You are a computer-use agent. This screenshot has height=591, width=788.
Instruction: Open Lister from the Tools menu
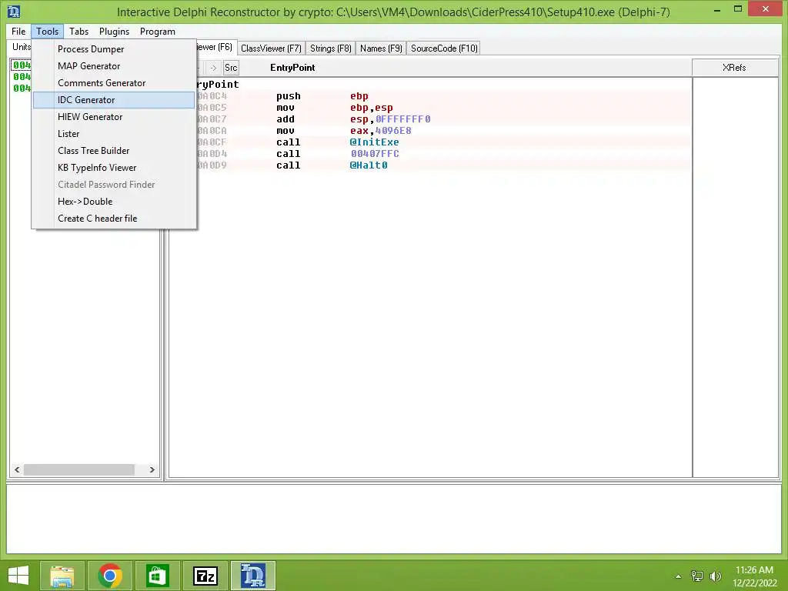[114, 134]
